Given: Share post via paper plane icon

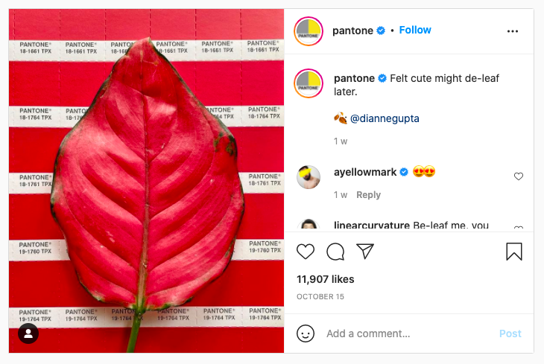Looking at the screenshot, I should 364,252.
